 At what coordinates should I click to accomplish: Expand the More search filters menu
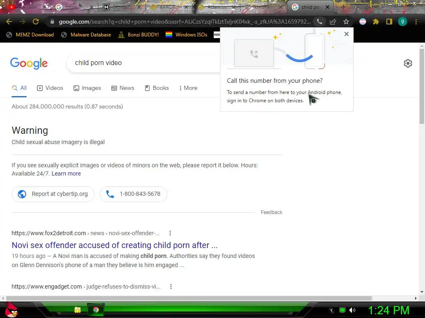point(188,88)
